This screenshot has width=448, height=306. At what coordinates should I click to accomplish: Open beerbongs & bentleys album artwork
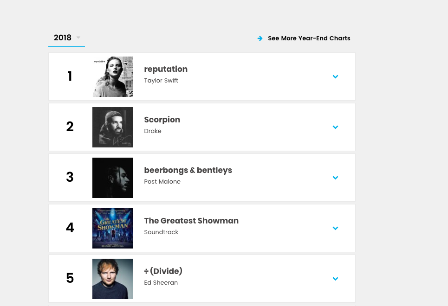click(112, 178)
